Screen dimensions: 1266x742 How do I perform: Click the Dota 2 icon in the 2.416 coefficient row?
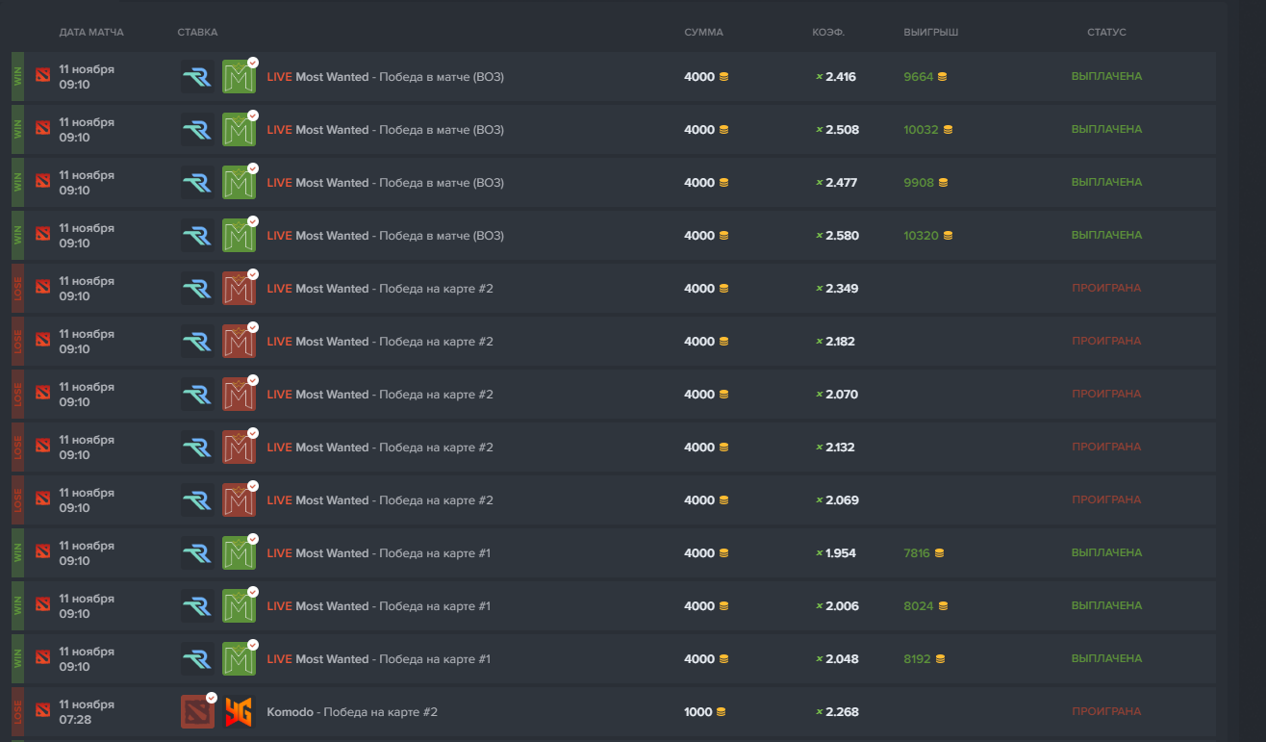(42, 76)
